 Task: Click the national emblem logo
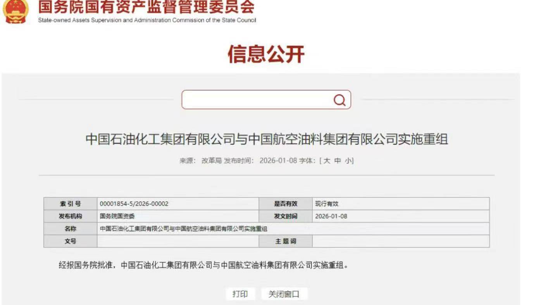coord(16,12)
